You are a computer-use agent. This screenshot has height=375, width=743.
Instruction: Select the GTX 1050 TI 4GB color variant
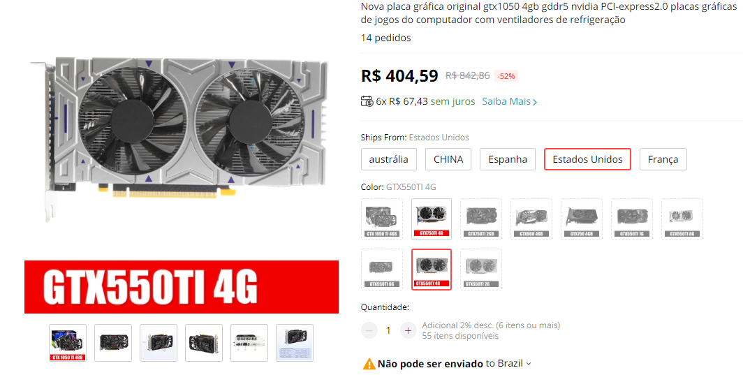[x=382, y=219]
